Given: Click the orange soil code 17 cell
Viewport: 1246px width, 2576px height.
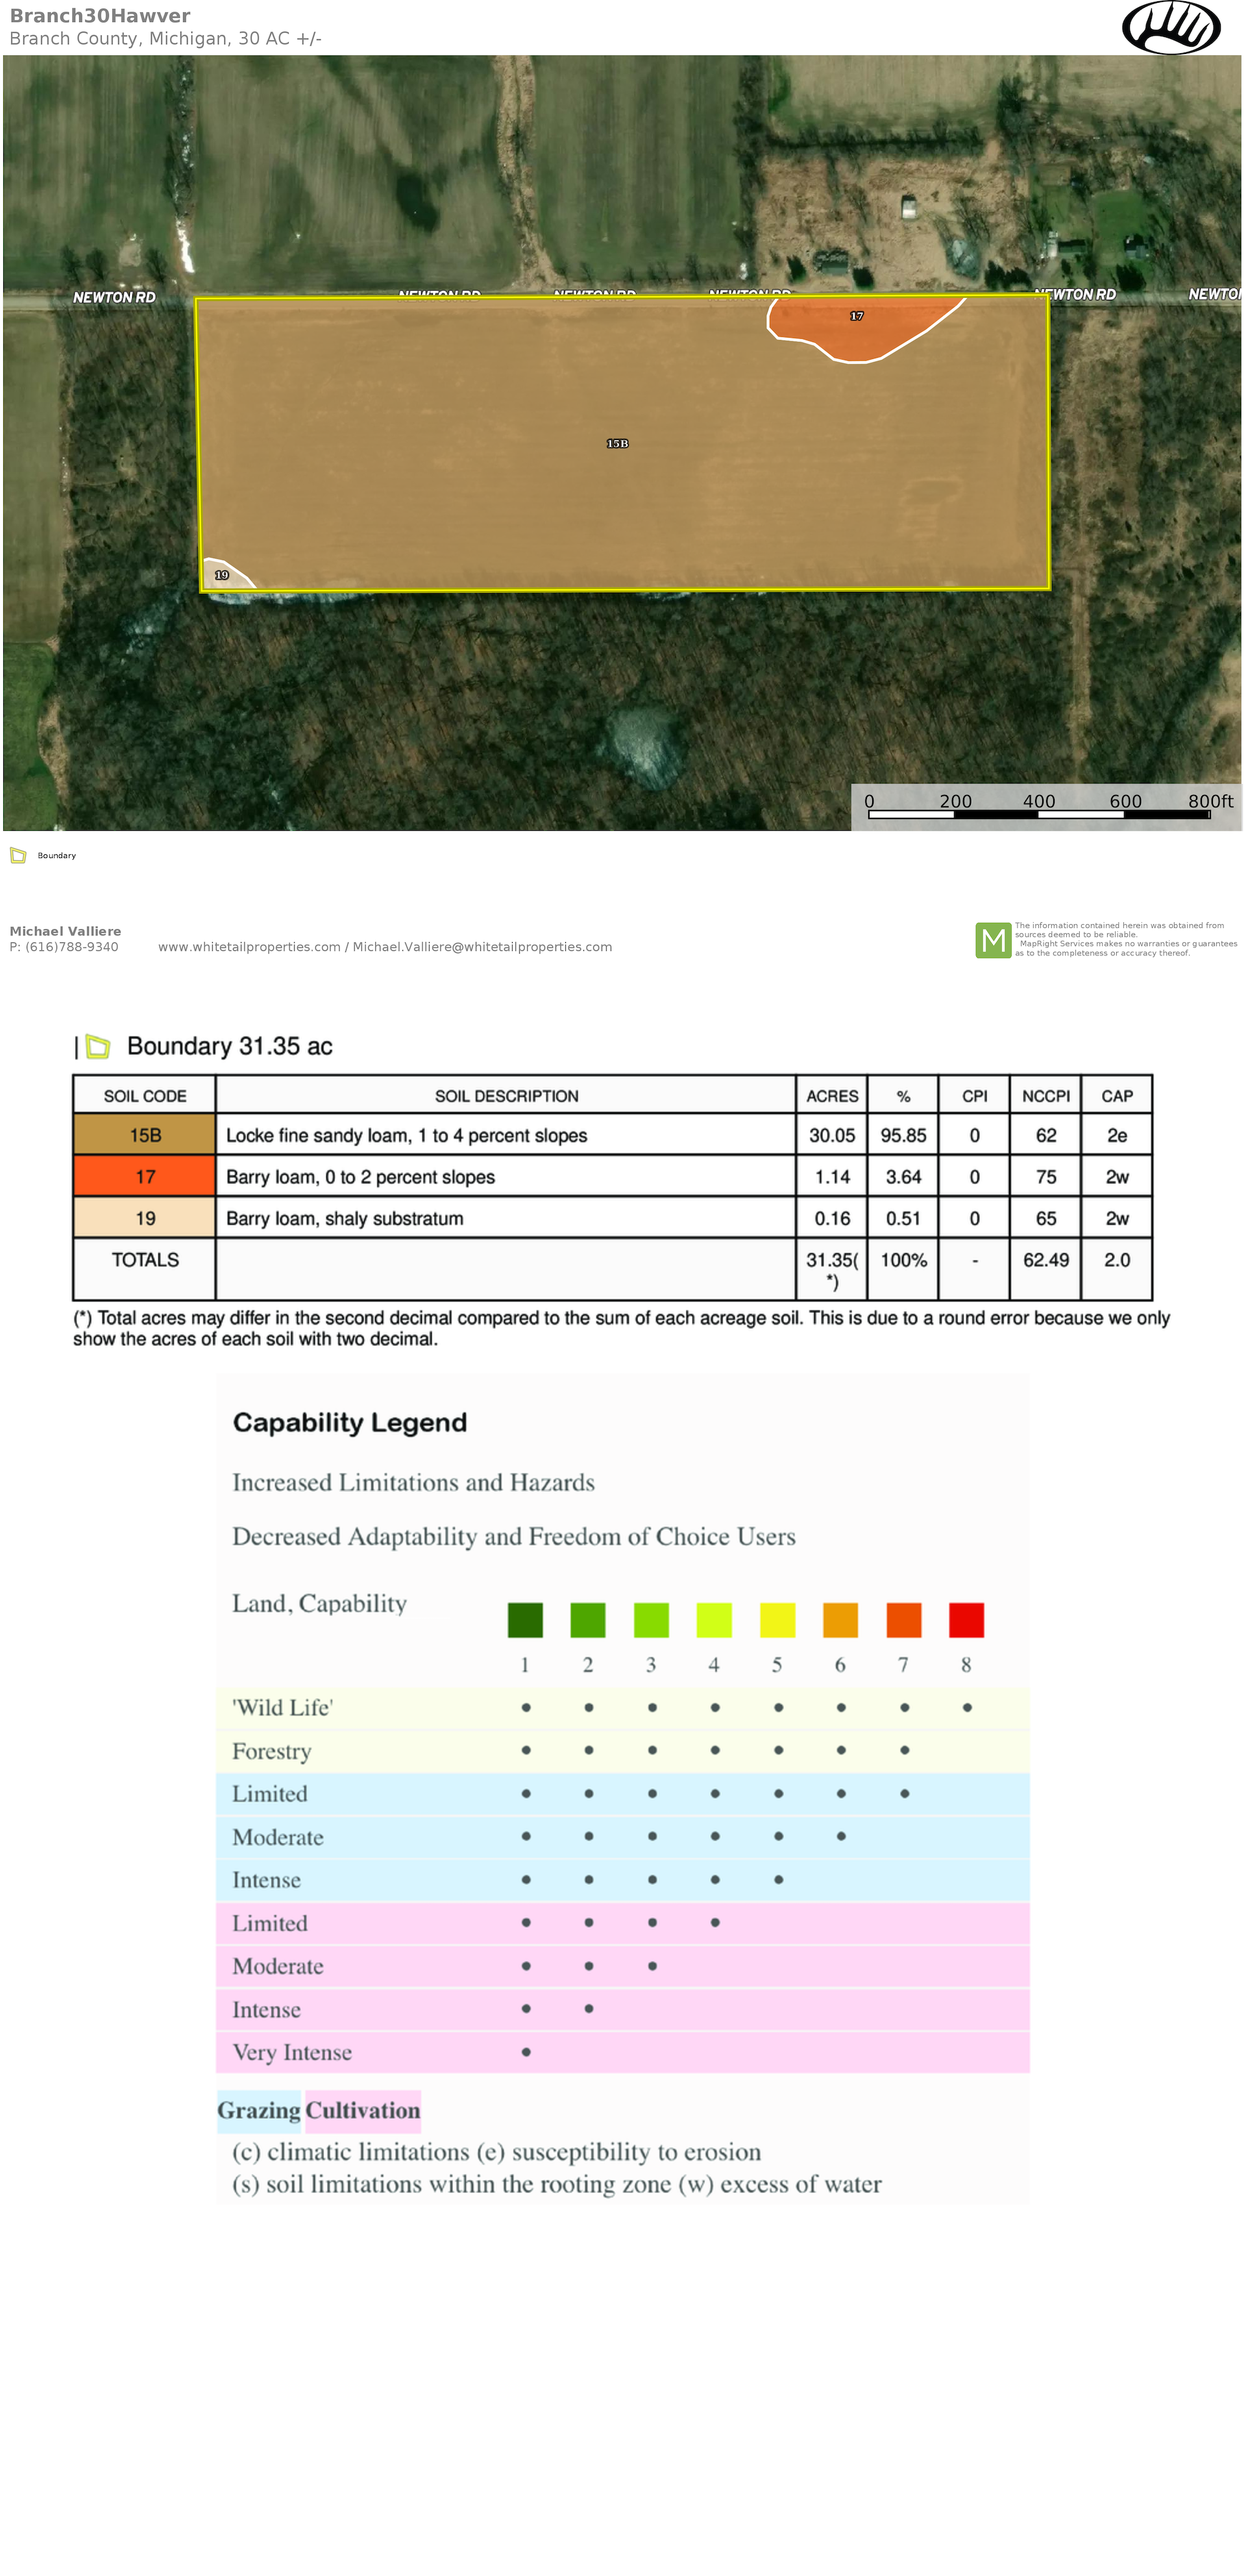Looking at the screenshot, I should (145, 1177).
